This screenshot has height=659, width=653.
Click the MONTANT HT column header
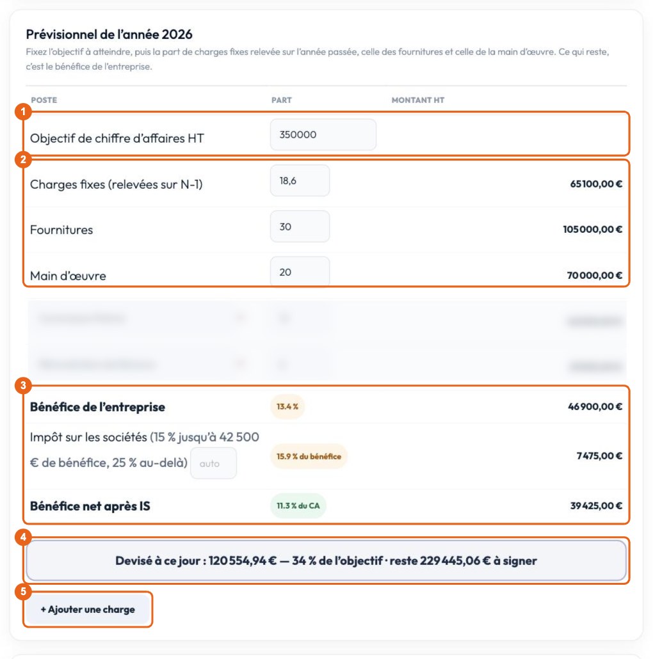point(418,100)
